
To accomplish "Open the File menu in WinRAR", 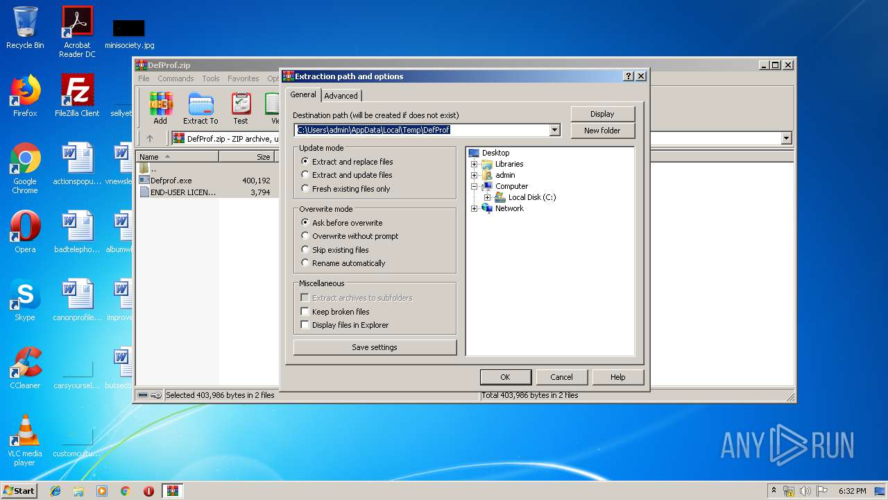I will (144, 78).
